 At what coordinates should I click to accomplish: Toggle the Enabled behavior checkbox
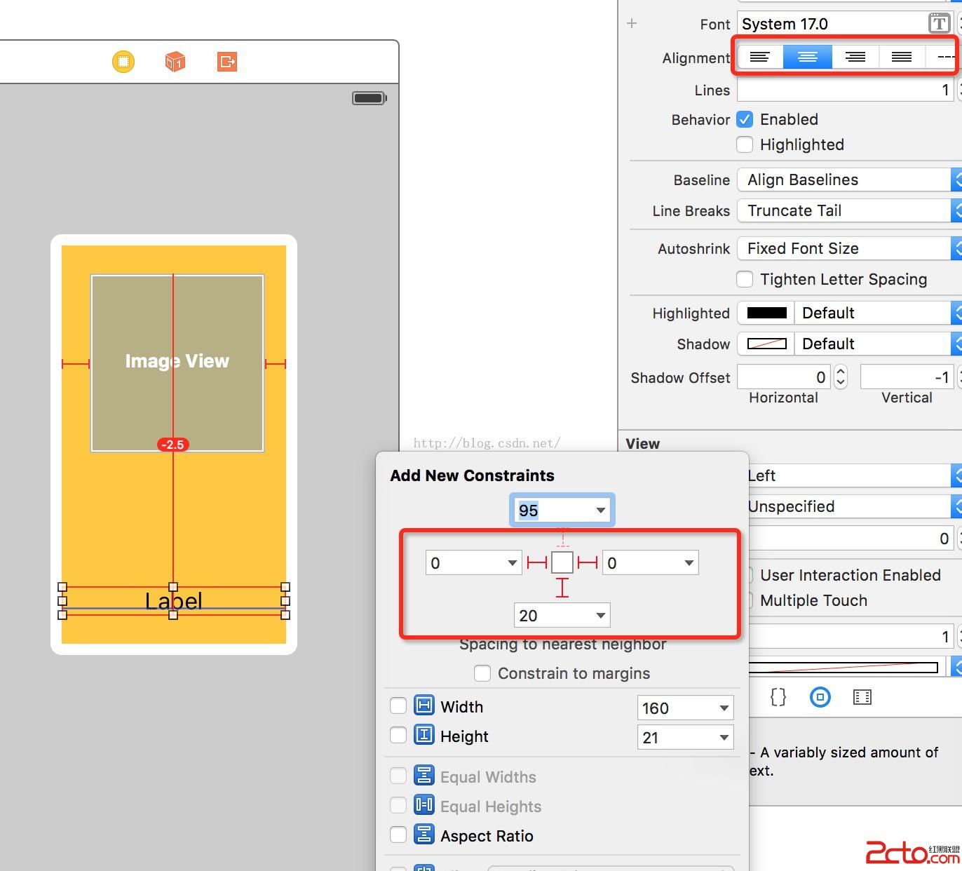click(x=745, y=119)
